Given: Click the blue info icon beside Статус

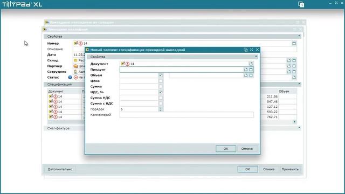Looking at the screenshot, I should (x=70, y=78).
